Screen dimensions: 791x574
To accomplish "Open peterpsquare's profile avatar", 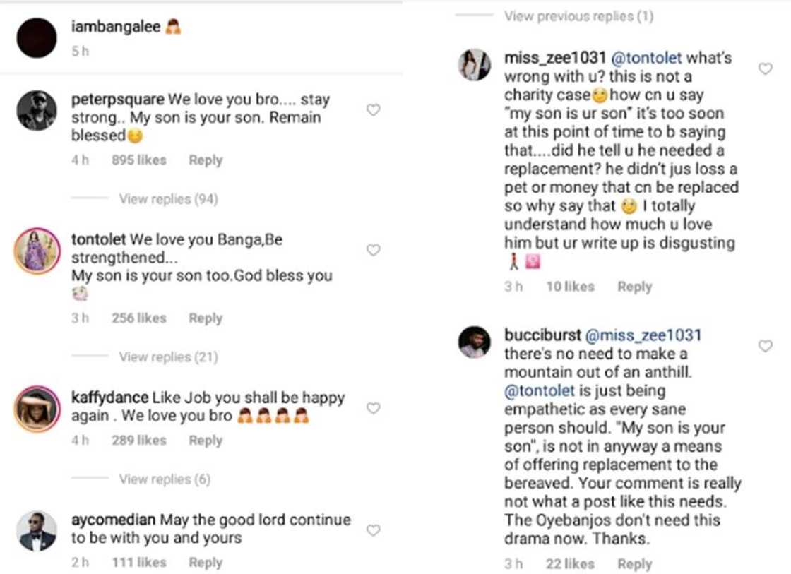I will click(37, 111).
